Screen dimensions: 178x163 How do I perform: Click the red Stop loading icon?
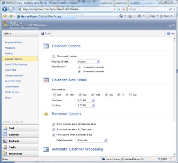123,9
